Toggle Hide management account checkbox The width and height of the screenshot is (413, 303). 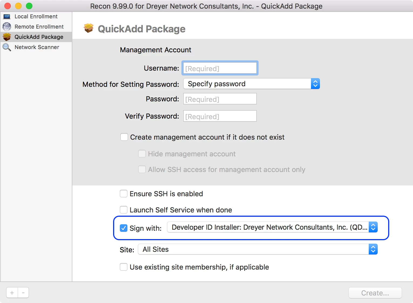142,154
